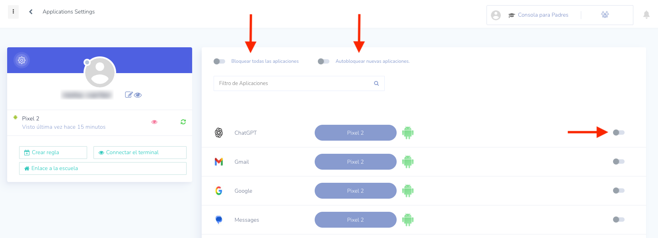Enable Autobloquear nuevas aplicaciones switch
The height and width of the screenshot is (238, 658).
pos(323,61)
